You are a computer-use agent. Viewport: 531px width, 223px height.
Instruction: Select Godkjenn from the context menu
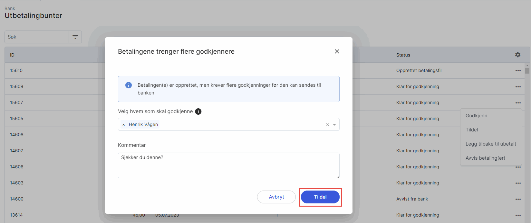coord(476,116)
